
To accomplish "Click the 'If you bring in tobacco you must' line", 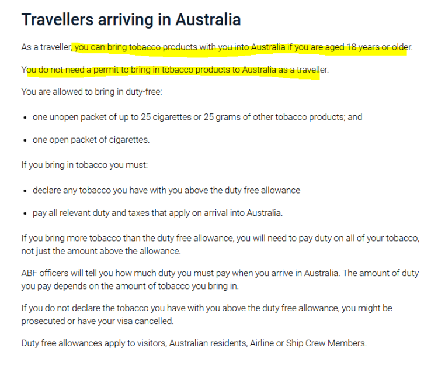I will tap(84, 165).
